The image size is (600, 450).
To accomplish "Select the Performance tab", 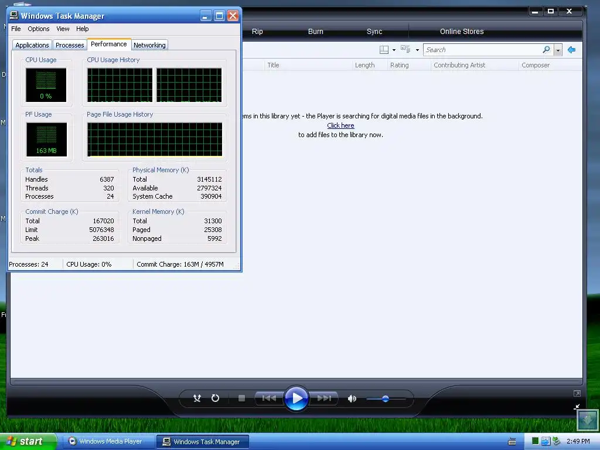I will 108,44.
